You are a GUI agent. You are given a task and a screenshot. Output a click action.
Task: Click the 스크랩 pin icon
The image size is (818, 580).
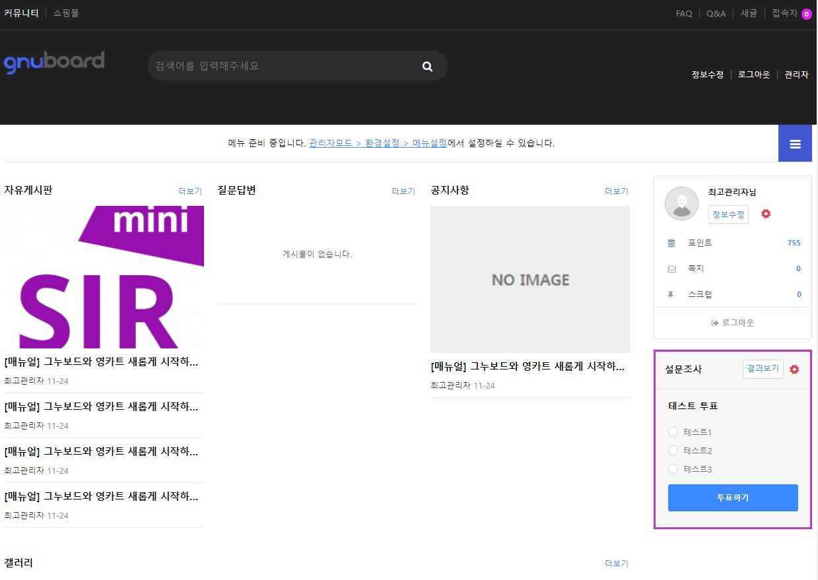(x=671, y=295)
